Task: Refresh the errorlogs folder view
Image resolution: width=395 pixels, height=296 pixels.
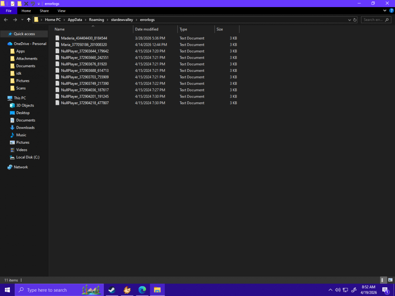Action: 355,20
